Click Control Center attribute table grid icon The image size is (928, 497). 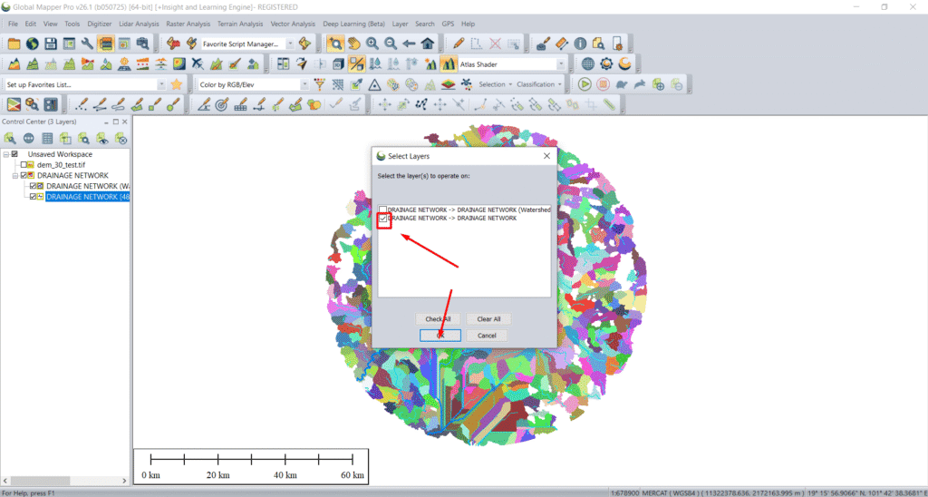[47, 139]
